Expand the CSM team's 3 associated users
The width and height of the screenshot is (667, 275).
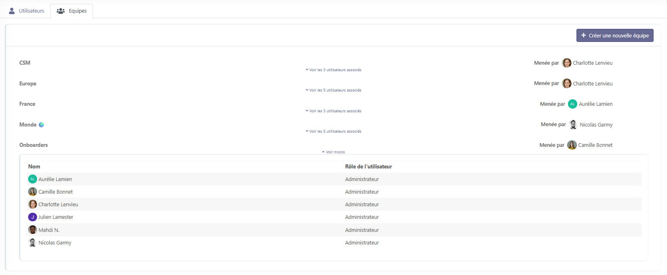click(x=333, y=70)
